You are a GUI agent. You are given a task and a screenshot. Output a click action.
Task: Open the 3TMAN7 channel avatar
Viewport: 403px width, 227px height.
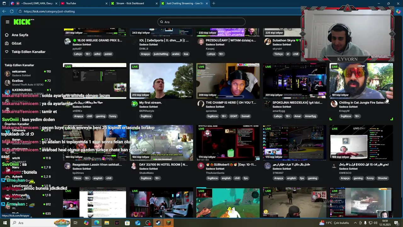point(268,166)
